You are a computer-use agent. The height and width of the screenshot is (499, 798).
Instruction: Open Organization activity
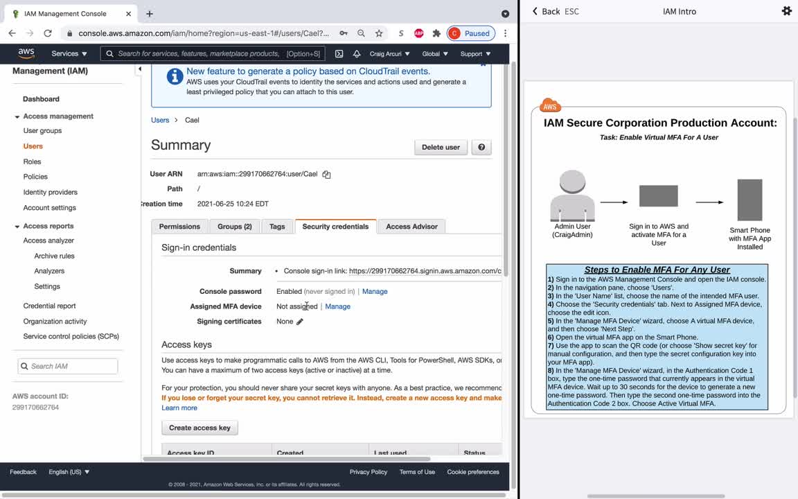[55, 322]
